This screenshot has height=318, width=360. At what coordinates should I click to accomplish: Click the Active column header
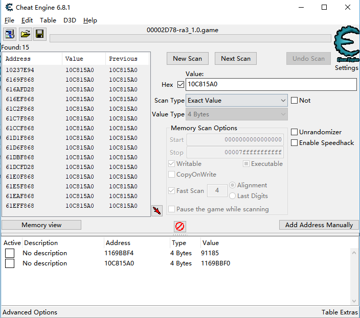click(x=12, y=243)
